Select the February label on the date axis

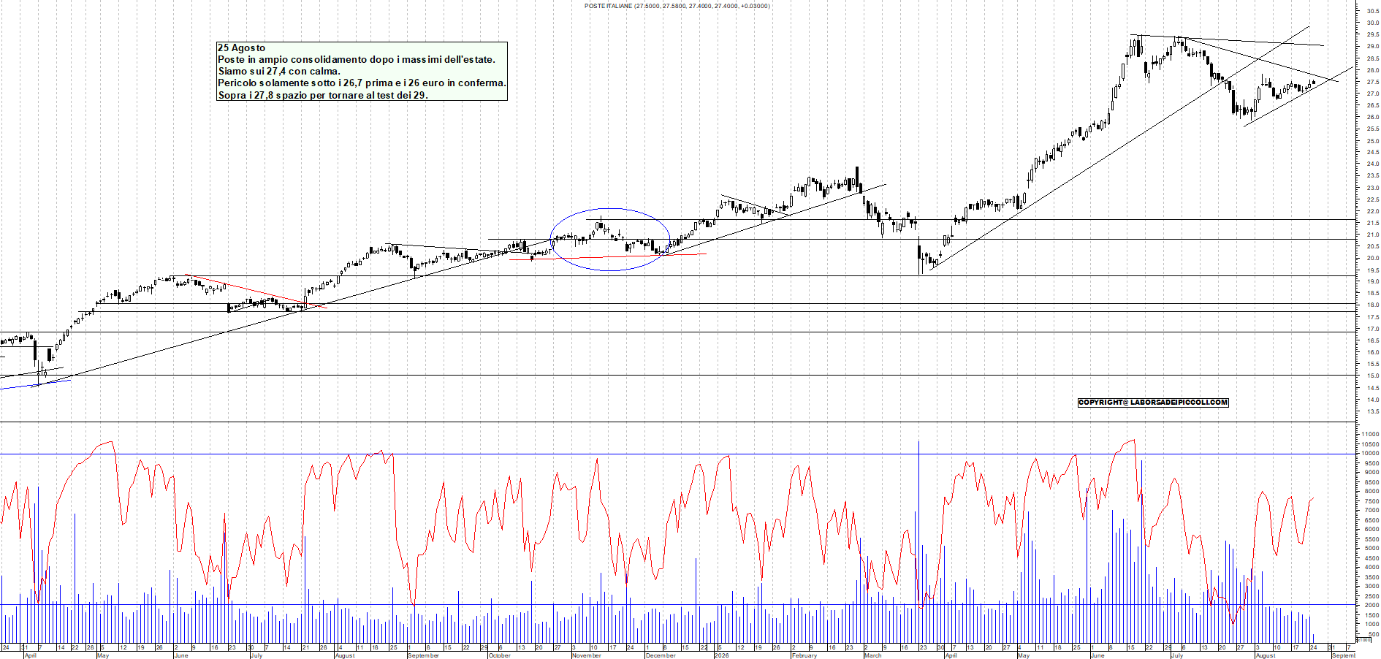pyautogui.click(x=804, y=655)
